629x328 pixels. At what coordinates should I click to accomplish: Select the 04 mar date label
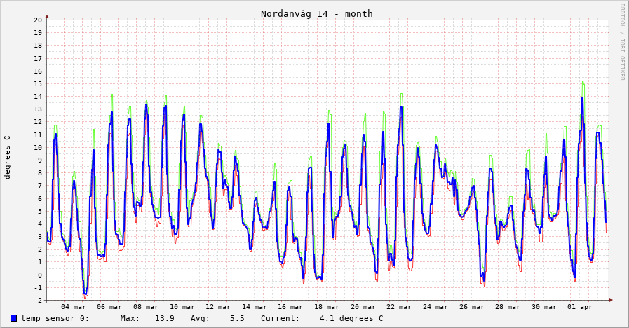(74, 307)
